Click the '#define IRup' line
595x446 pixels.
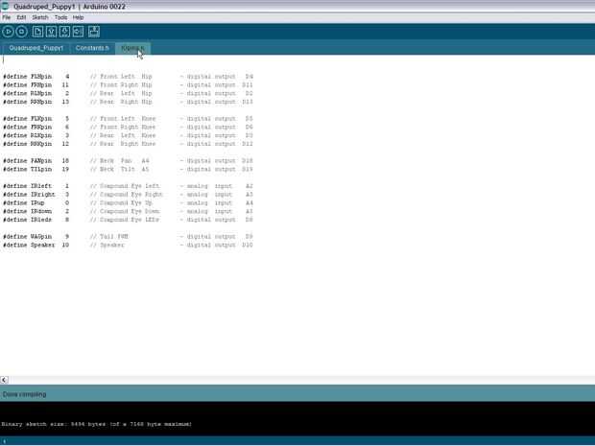coord(128,203)
